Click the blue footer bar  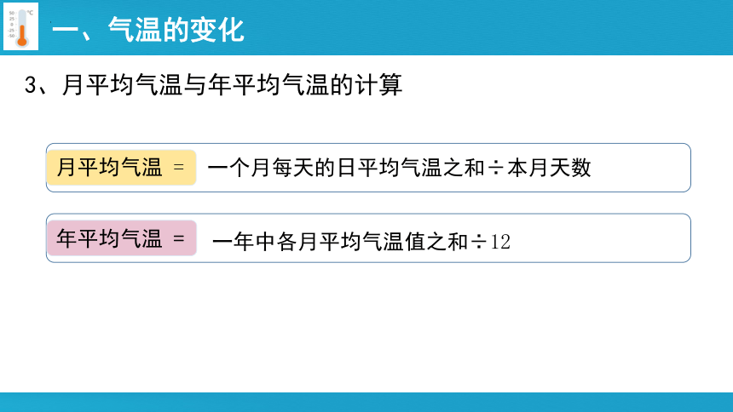366,402
